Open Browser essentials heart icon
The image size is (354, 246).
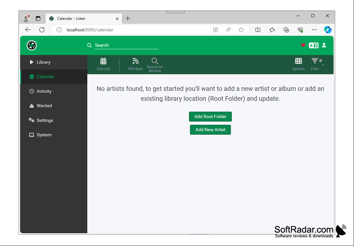[300, 30]
